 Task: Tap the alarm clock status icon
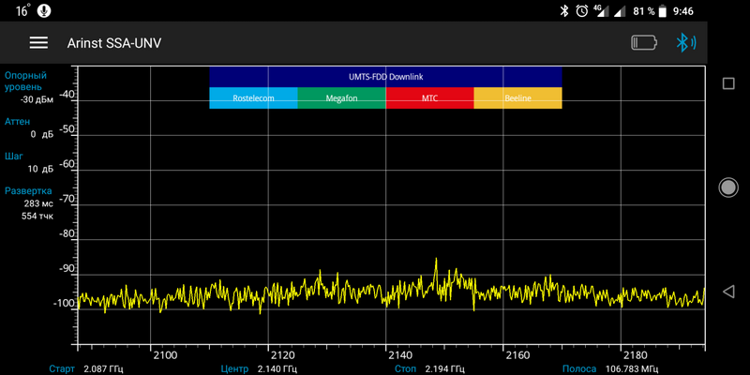[582, 10]
